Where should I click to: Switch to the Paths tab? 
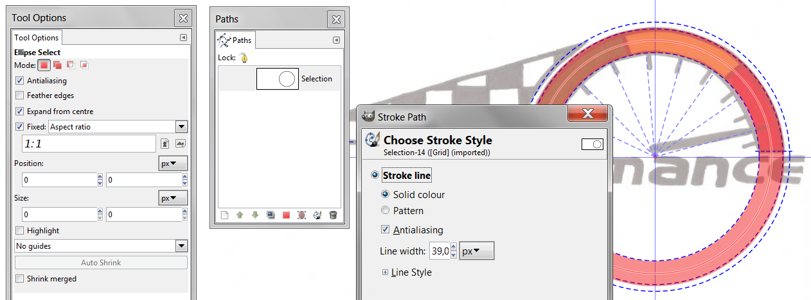[236, 40]
